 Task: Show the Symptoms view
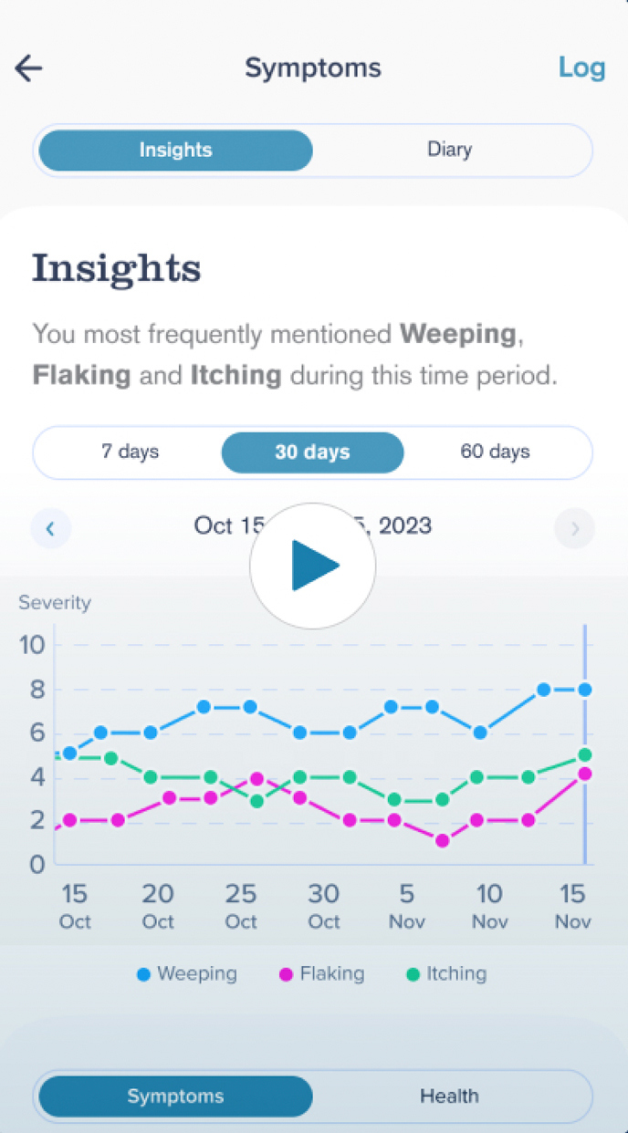point(175,1097)
